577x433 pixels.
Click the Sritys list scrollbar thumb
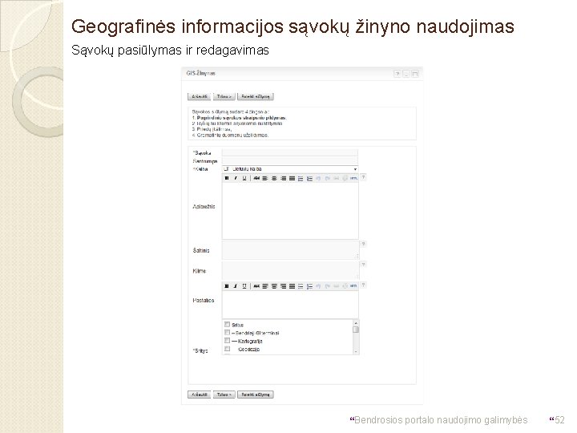356,330
